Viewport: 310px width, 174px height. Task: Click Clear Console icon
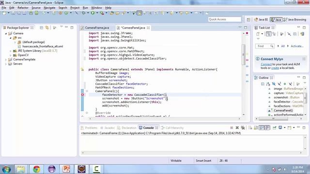click(x=250, y=128)
